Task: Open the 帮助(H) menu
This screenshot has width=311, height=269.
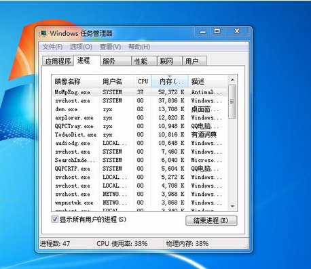Action: tap(139, 47)
